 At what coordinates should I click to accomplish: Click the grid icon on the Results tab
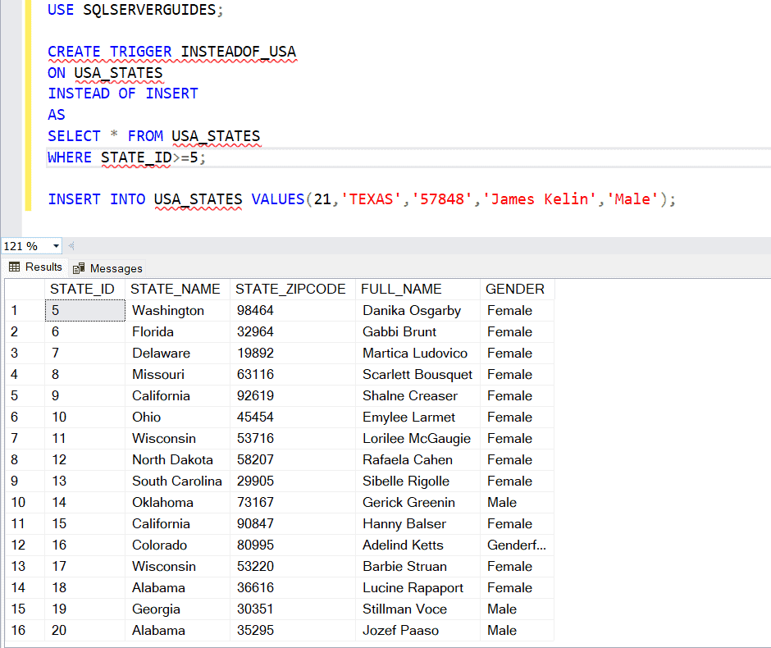click(16, 267)
